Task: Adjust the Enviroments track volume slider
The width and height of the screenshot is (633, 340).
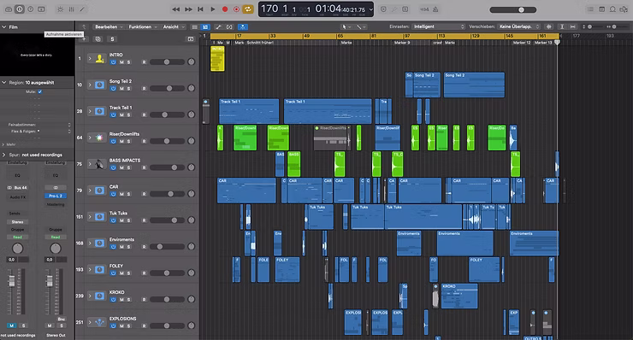Action: (167, 246)
